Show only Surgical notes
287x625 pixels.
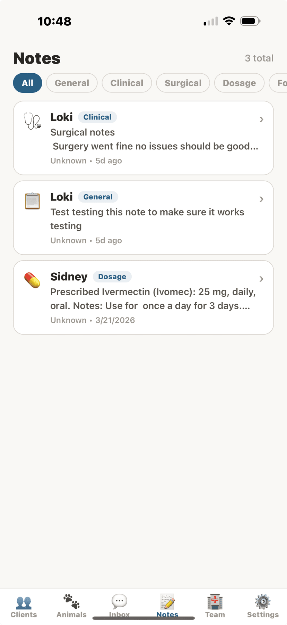(x=183, y=83)
